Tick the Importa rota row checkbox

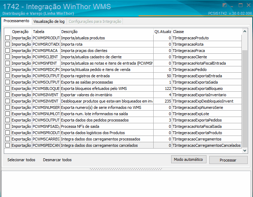point(7,44)
